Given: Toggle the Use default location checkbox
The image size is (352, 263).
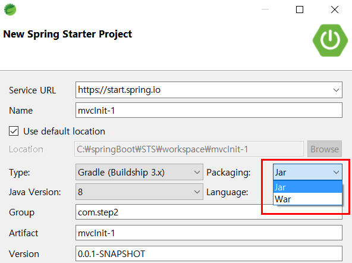Looking at the screenshot, I should (x=14, y=131).
